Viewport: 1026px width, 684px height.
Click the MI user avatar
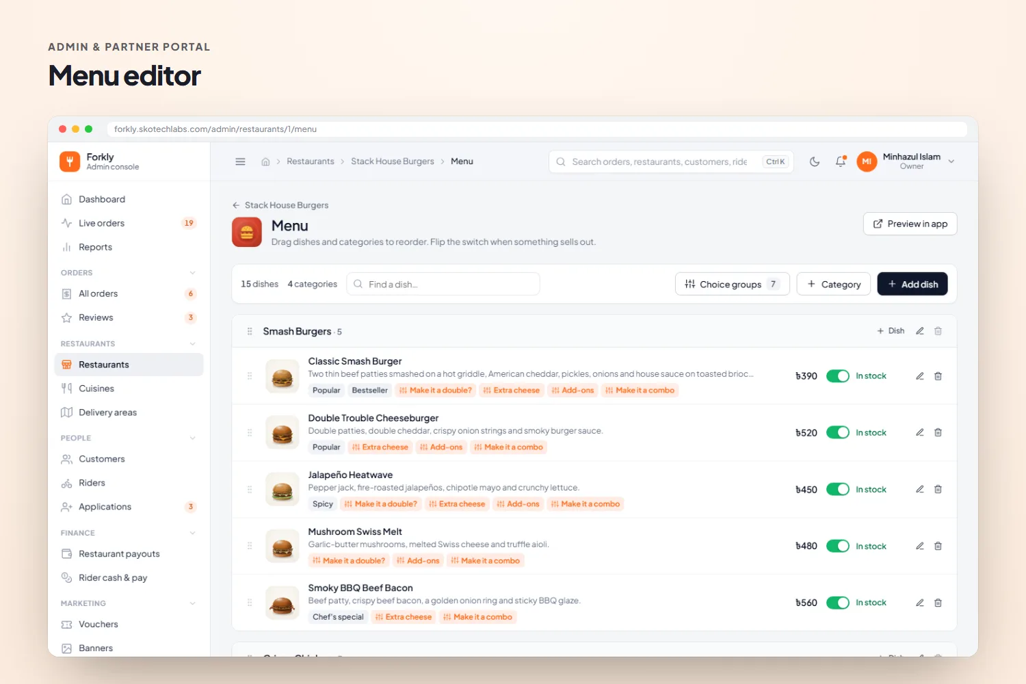click(867, 161)
